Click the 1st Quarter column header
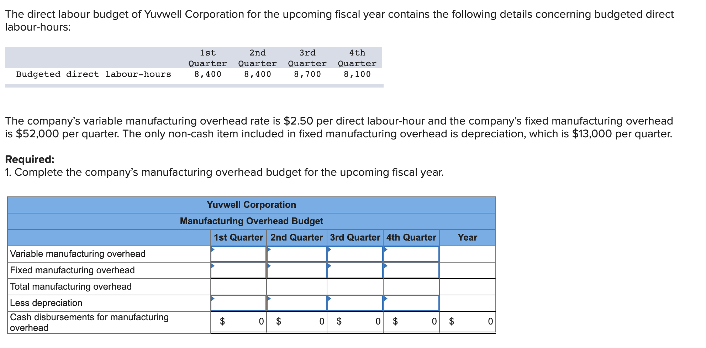 [x=238, y=238]
